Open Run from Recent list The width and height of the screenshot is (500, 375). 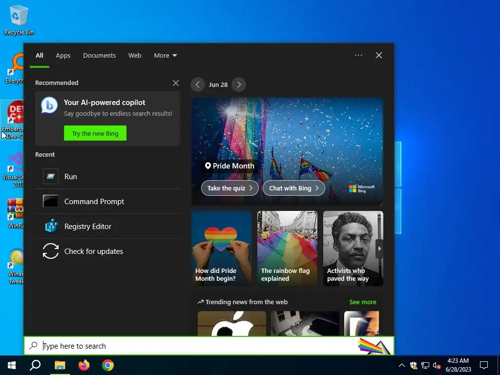[108, 176]
